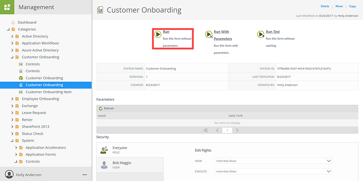This screenshot has height=181, width=363.
Task: Collapse the Categories root node
Action: tap(8, 29)
